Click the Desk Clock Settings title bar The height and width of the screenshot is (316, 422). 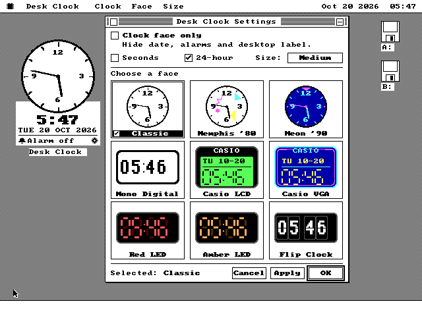pos(227,22)
